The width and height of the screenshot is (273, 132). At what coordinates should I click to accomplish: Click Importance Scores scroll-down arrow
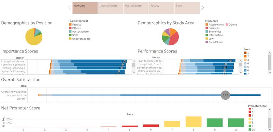[x=133, y=73]
